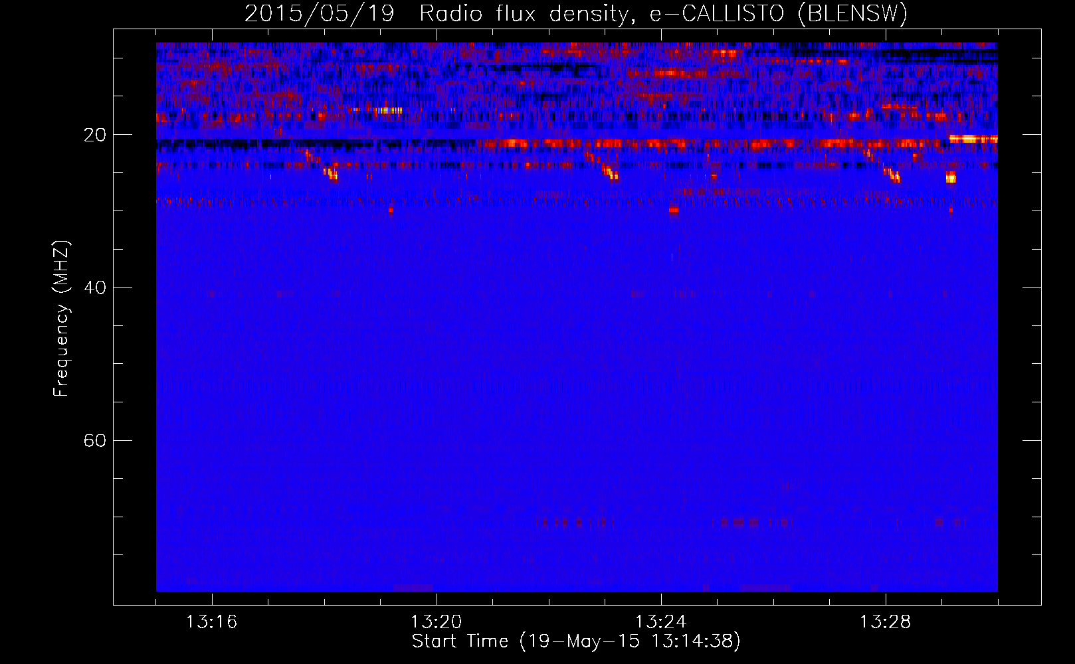Click the 40 MHz frequency tick label
Screen dimensions: 1075x664
tap(94, 288)
